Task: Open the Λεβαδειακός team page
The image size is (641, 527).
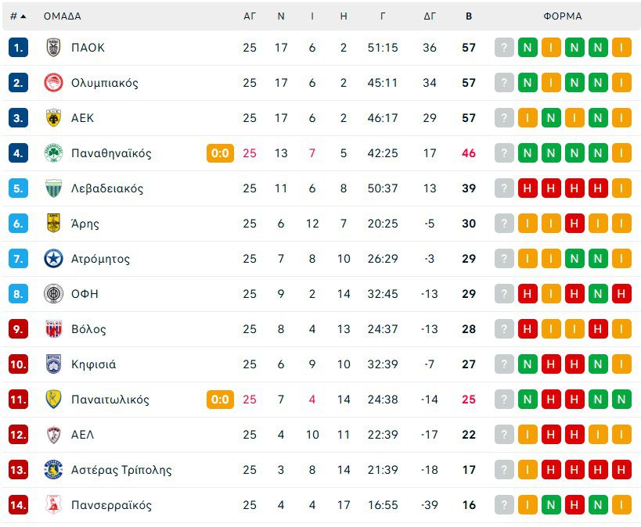Action: (x=107, y=188)
